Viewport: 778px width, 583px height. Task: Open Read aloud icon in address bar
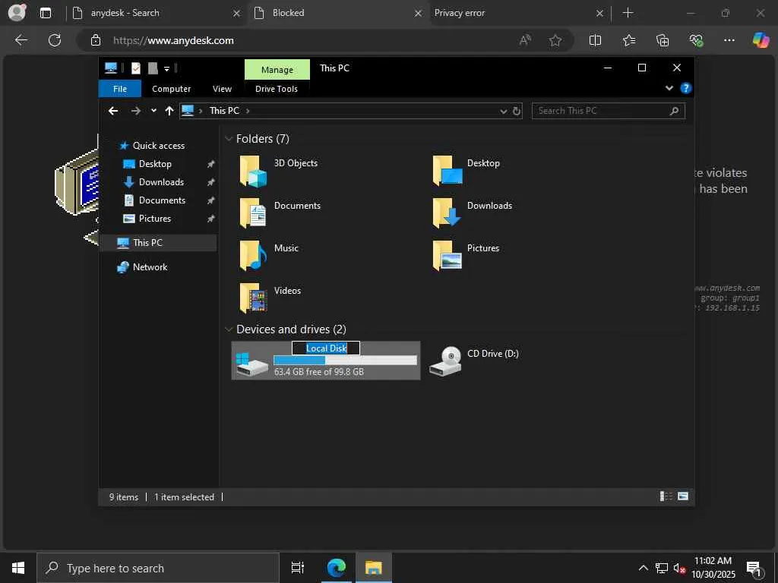click(x=525, y=41)
